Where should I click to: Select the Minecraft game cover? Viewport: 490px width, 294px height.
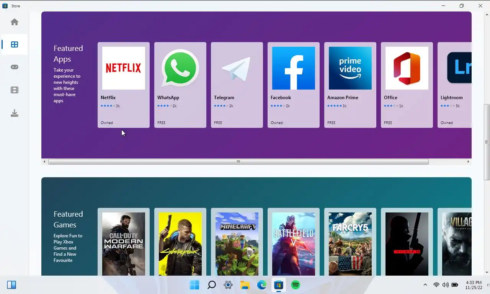pos(237,244)
